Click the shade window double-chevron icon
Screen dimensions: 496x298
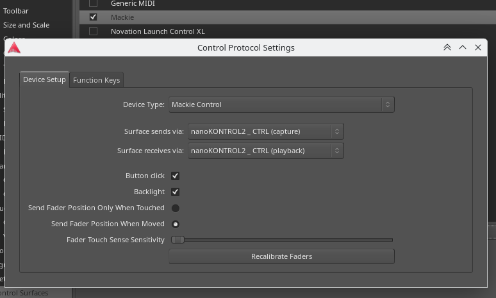pos(447,47)
